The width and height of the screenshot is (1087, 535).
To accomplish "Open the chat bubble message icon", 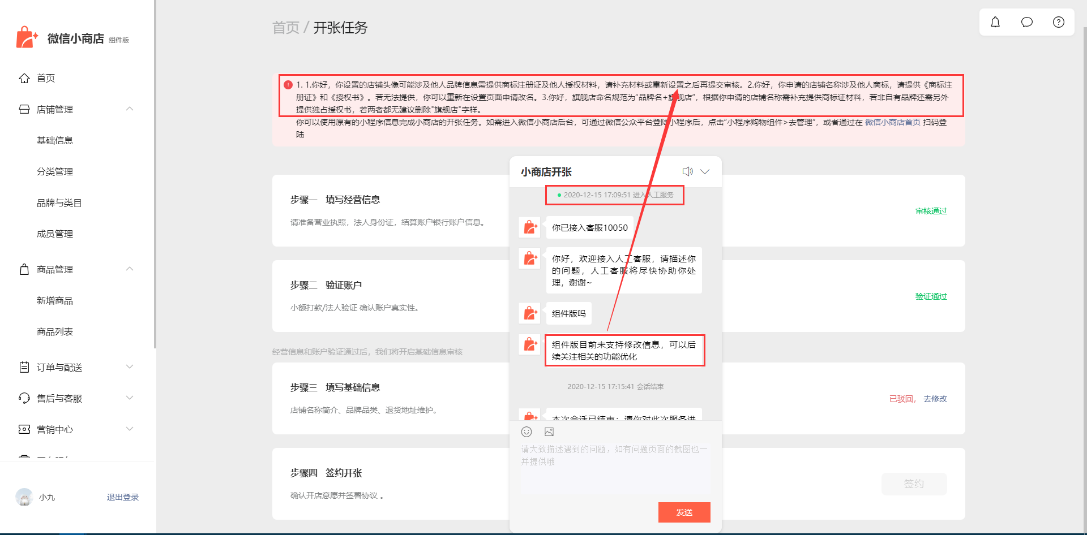I will [1027, 22].
